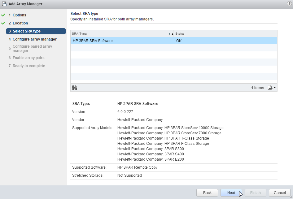Click the sort ascending arrow in SRA Type header

(x=172, y=34)
